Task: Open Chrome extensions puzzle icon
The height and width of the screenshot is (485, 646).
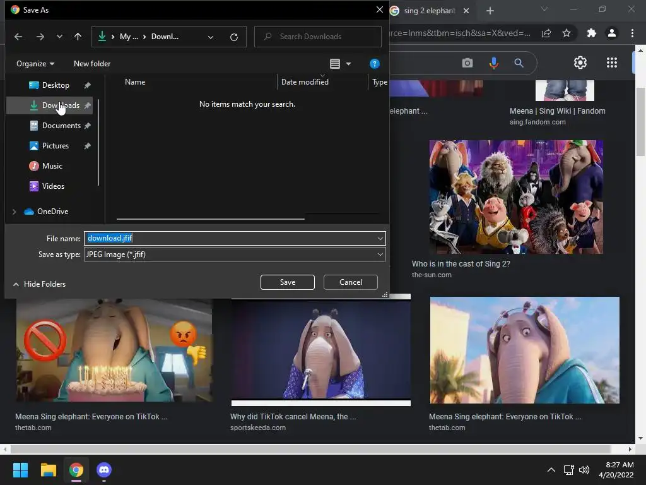Action: (592, 33)
